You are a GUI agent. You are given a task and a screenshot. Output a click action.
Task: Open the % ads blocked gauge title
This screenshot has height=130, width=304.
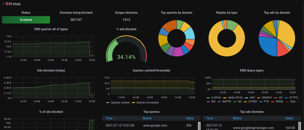pyautogui.click(x=126, y=29)
